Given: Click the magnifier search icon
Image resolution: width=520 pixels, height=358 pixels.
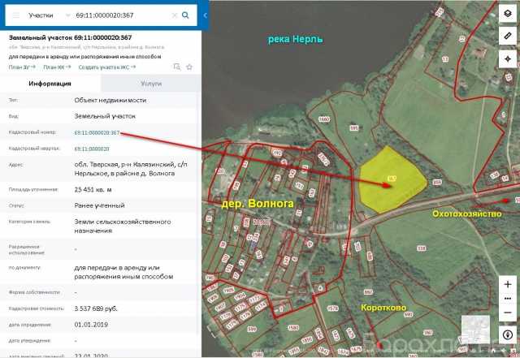Looking at the screenshot, I should 185,15.
